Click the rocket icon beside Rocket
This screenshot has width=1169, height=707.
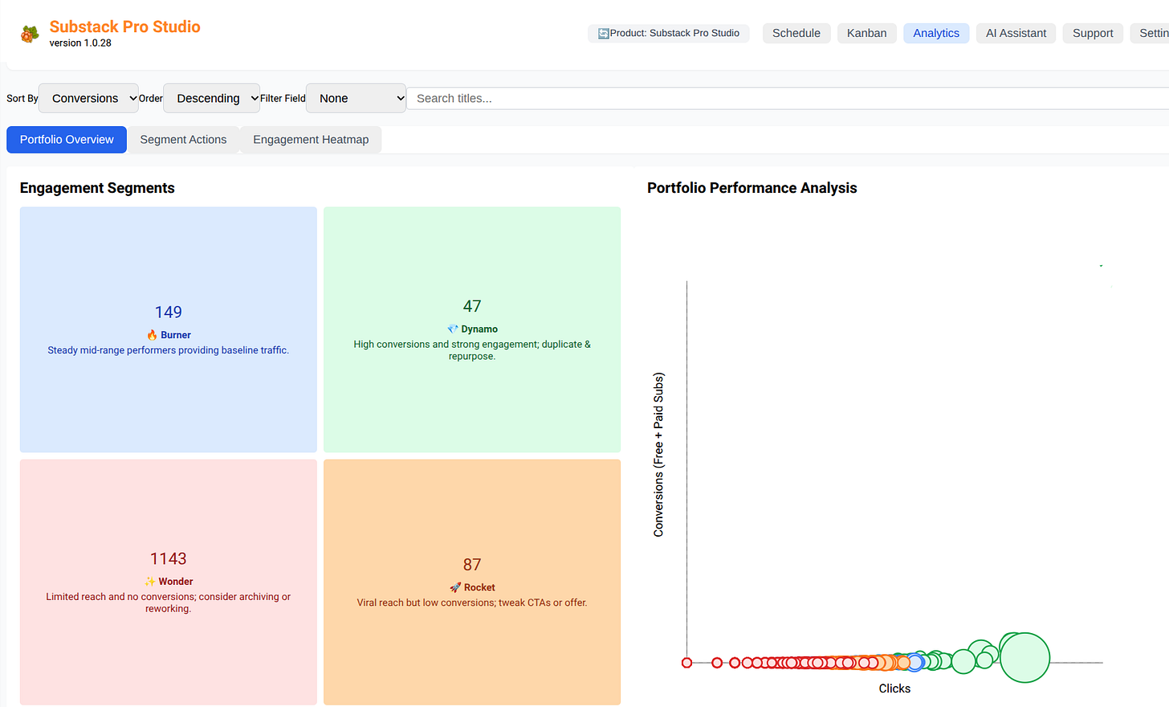pos(455,587)
